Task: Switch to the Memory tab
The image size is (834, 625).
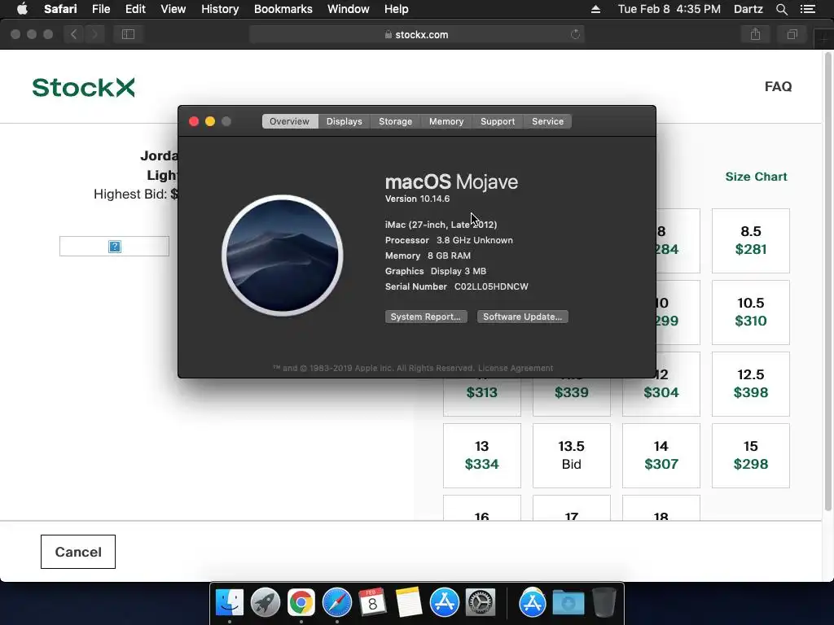Action: click(446, 121)
